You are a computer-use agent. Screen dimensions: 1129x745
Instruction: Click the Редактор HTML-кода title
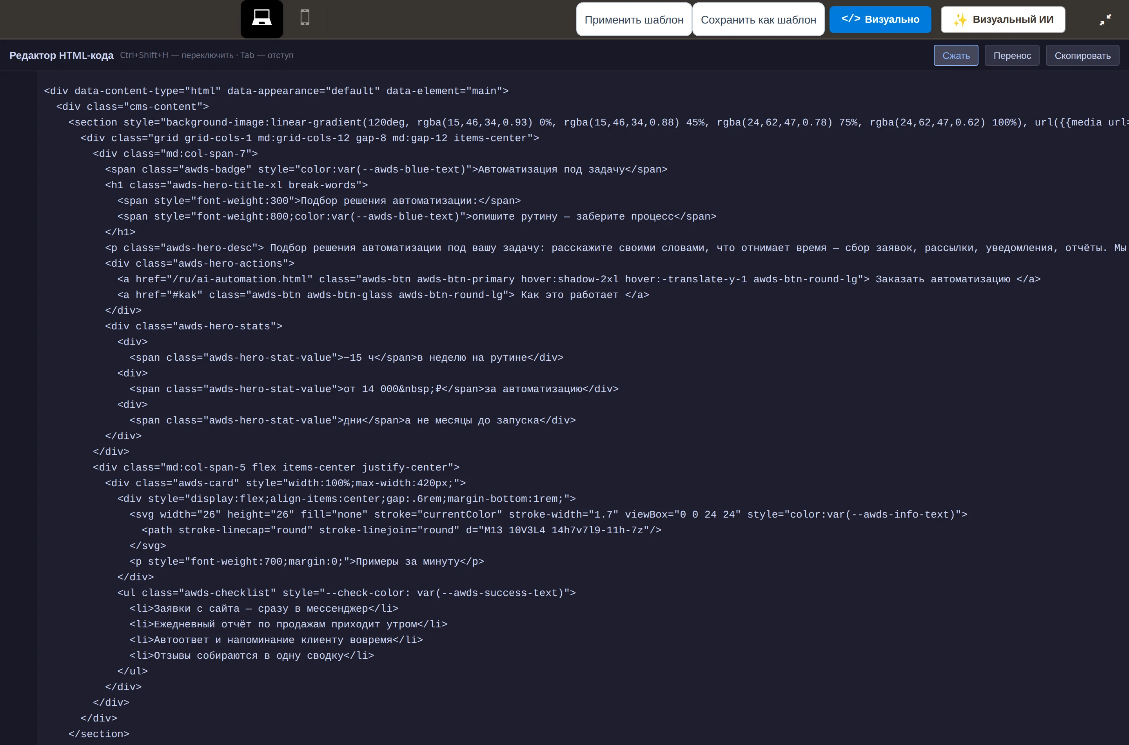tap(61, 56)
